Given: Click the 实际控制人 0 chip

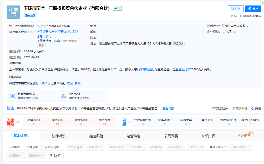Looking at the screenshot, I should coord(241,147).
